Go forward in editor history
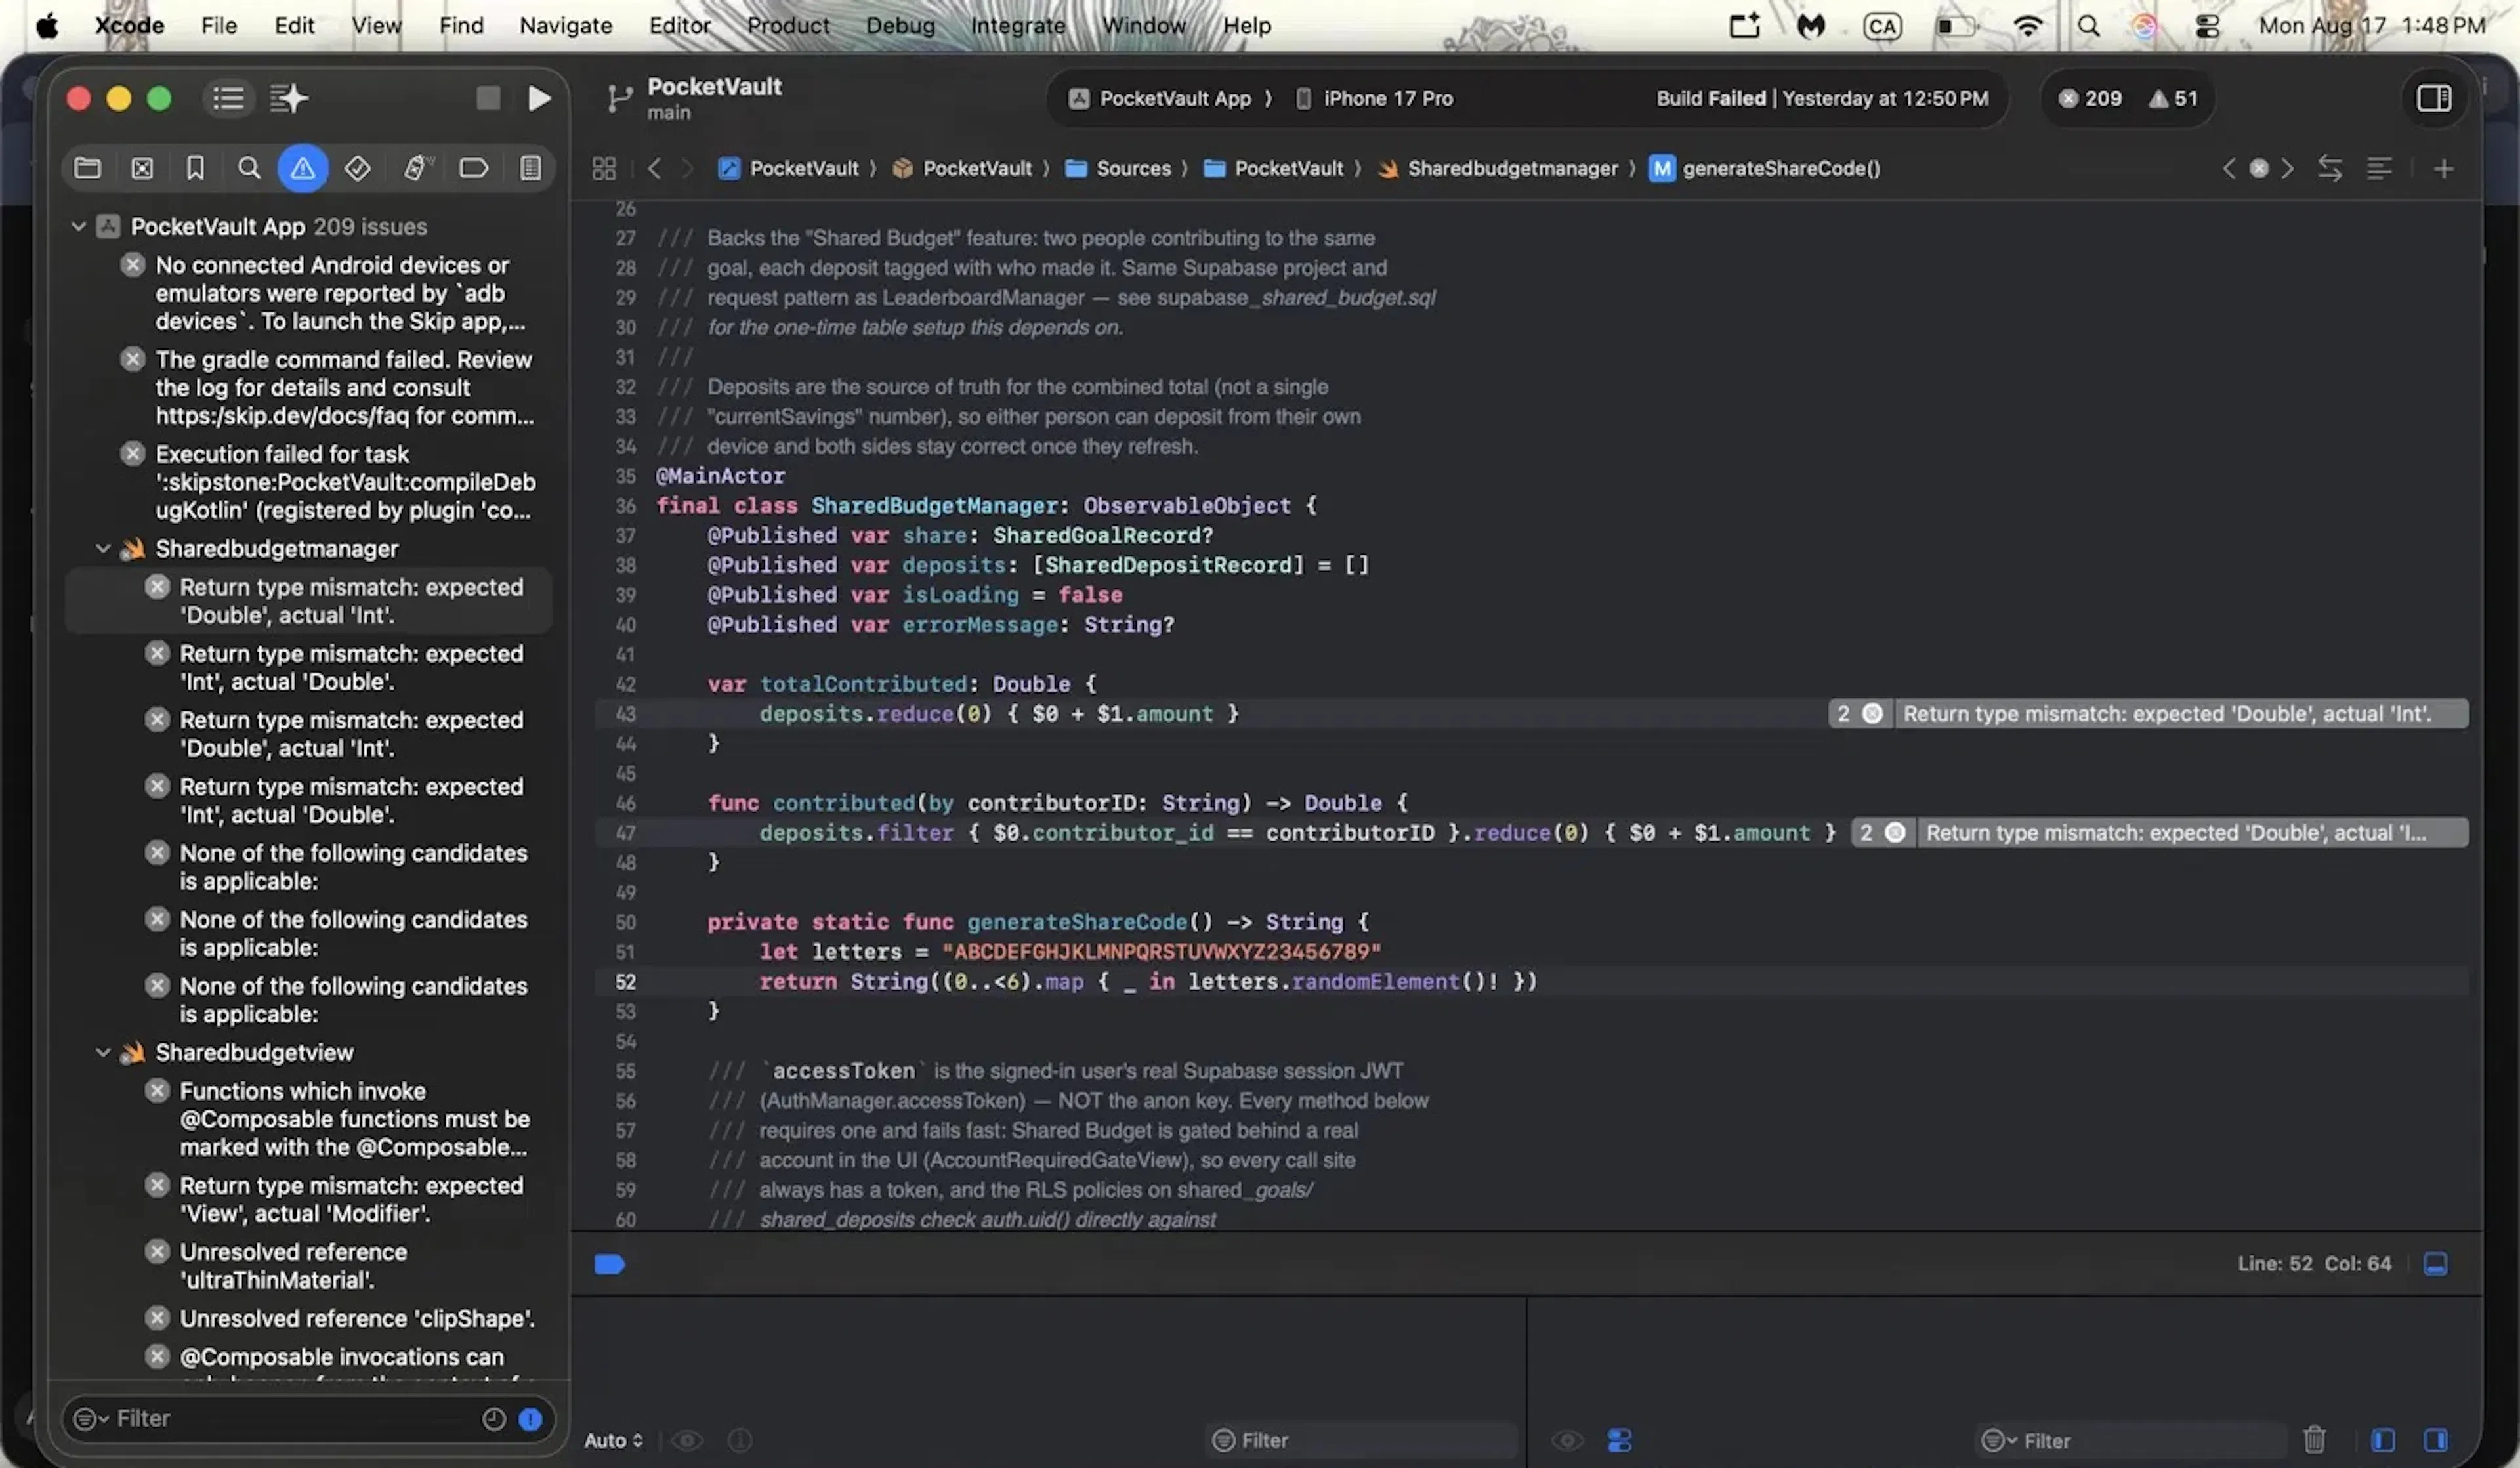Screen dimensions: 2520x1468 688,168
